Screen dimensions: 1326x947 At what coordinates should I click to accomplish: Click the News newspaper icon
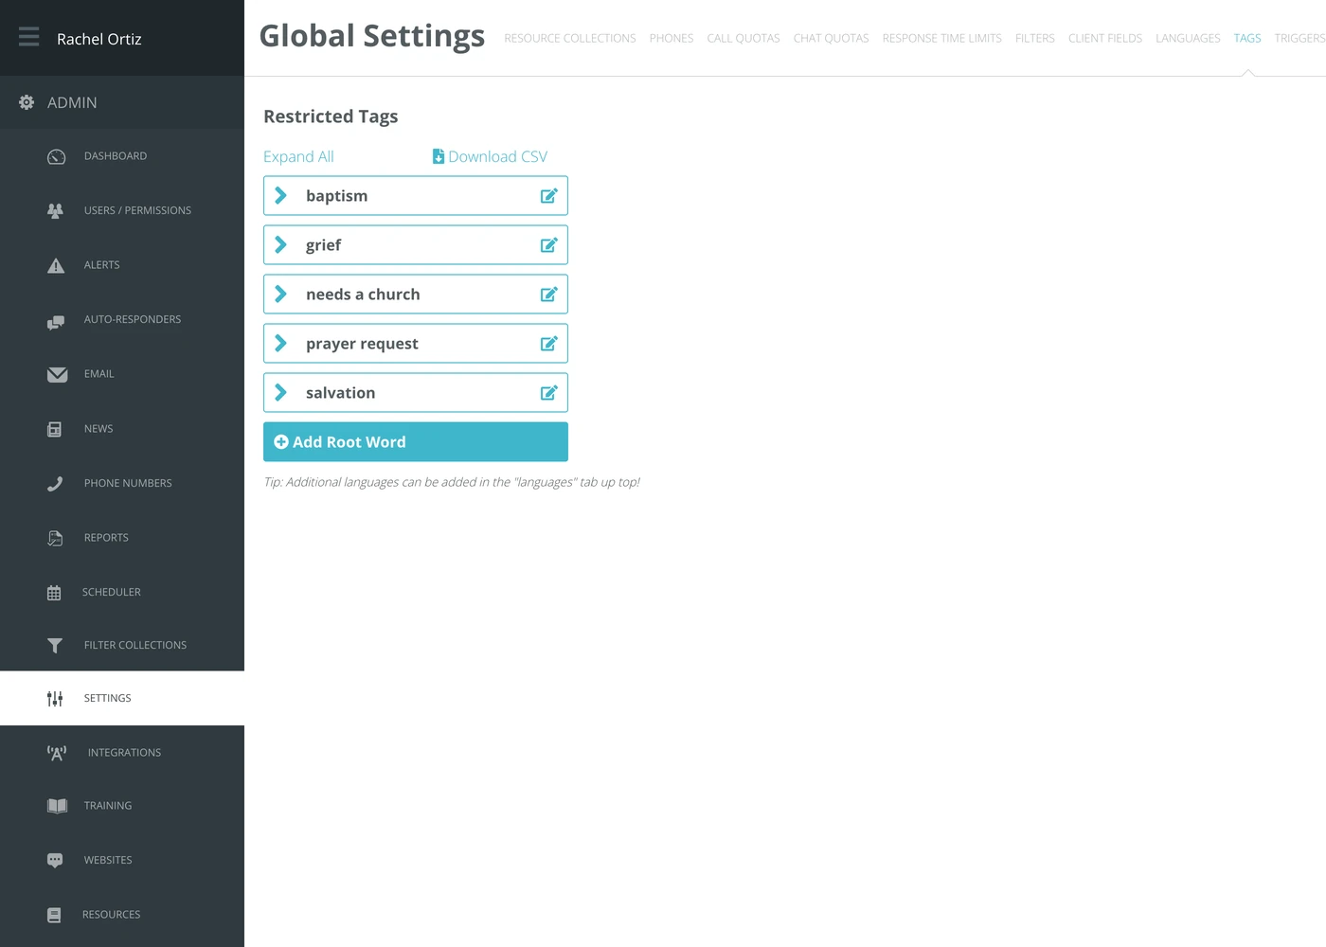pos(55,429)
